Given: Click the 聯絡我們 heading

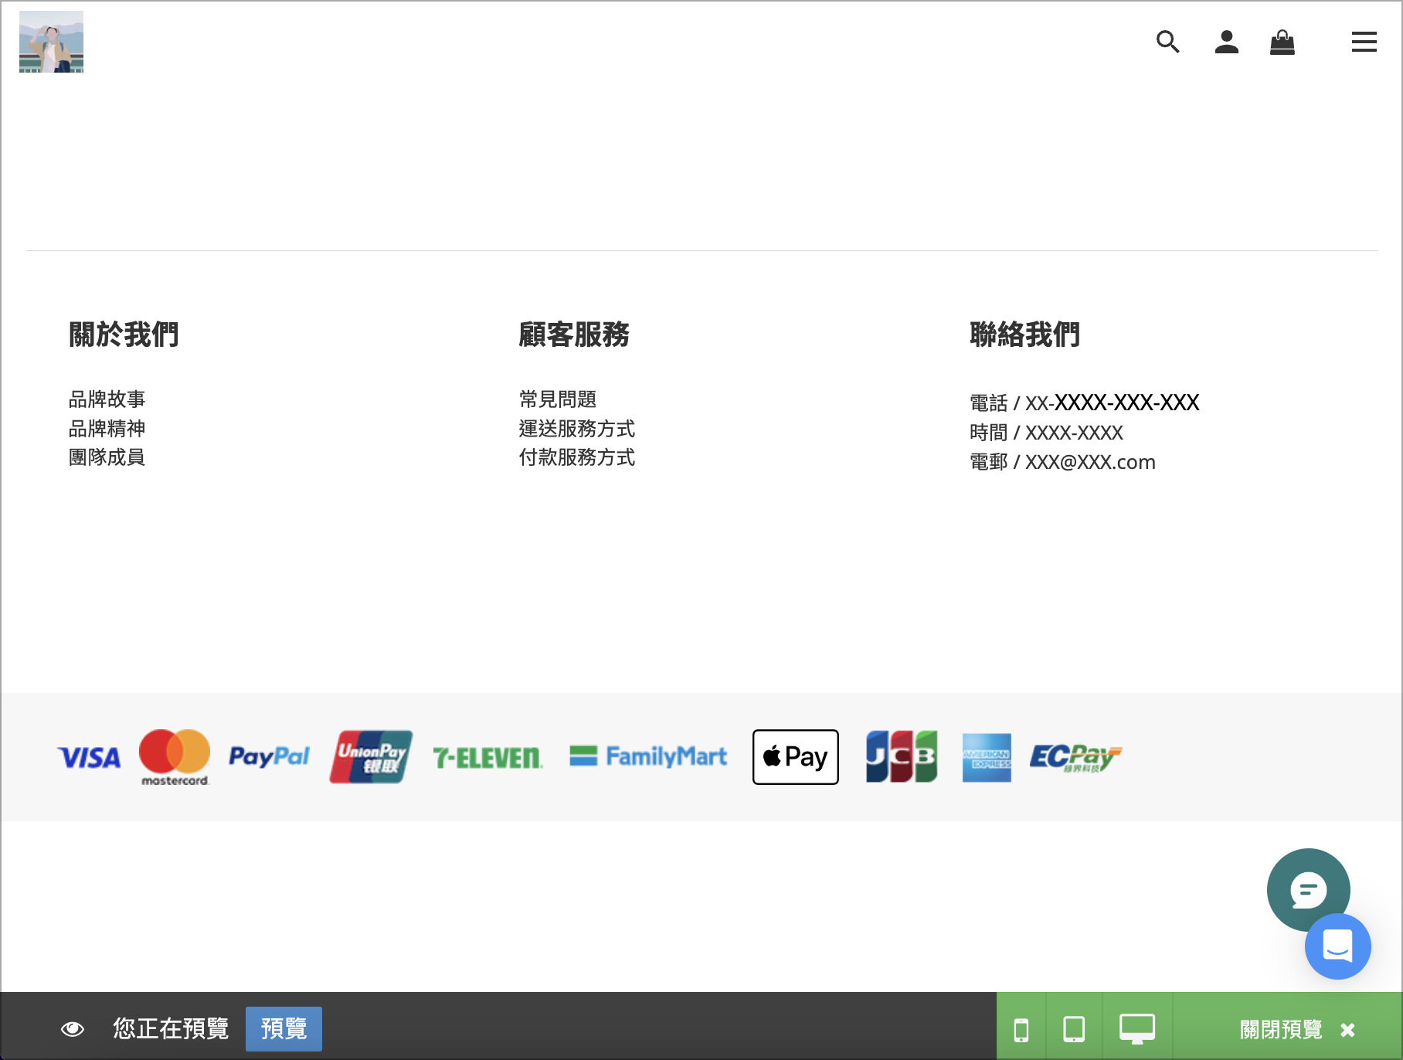Looking at the screenshot, I should point(1024,335).
